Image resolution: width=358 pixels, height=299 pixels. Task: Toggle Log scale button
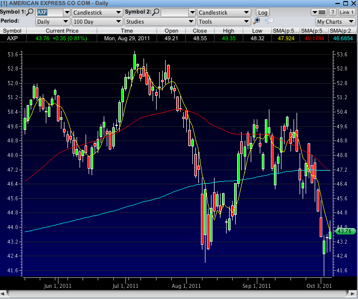coord(262,12)
